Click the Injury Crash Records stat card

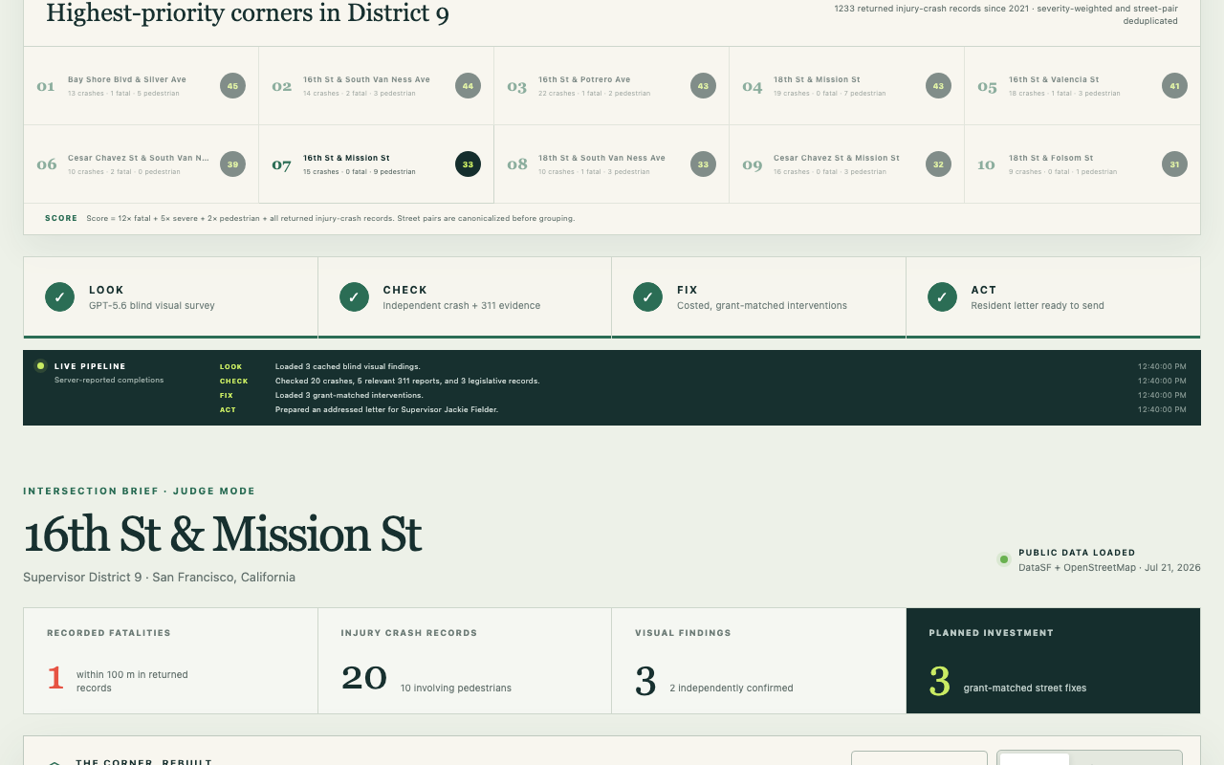coord(465,661)
